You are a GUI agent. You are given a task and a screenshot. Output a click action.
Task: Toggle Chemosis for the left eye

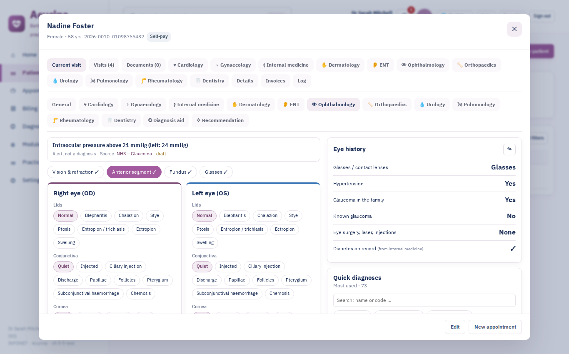[x=280, y=294]
